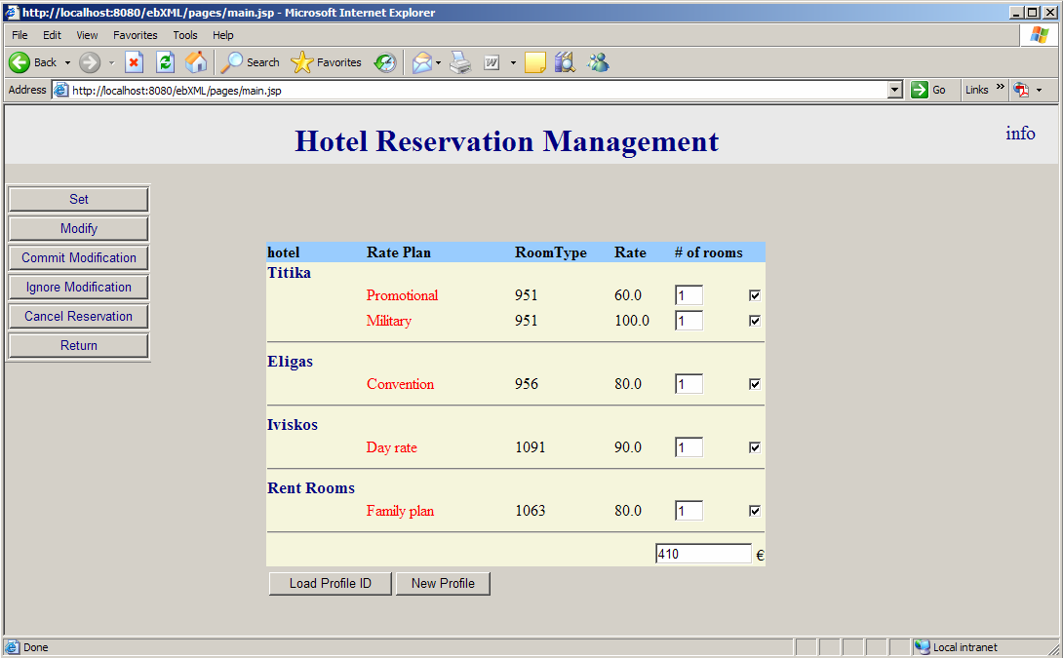
Task: Click the Forward arrow icon
Action: point(90,62)
